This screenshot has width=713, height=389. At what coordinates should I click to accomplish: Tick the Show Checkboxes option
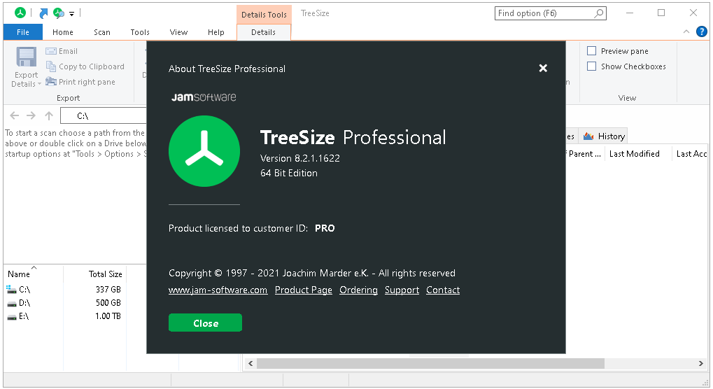(x=592, y=66)
